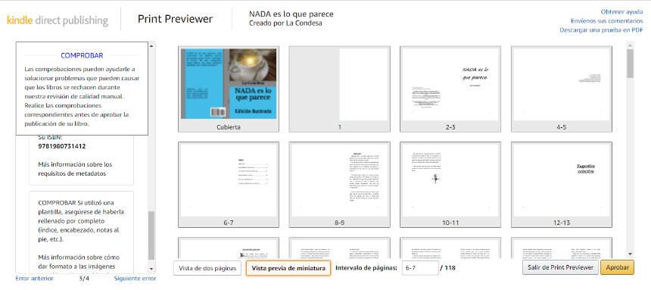Click the left panel scrollbar handle
This screenshot has height=290, width=651.
click(151, 235)
